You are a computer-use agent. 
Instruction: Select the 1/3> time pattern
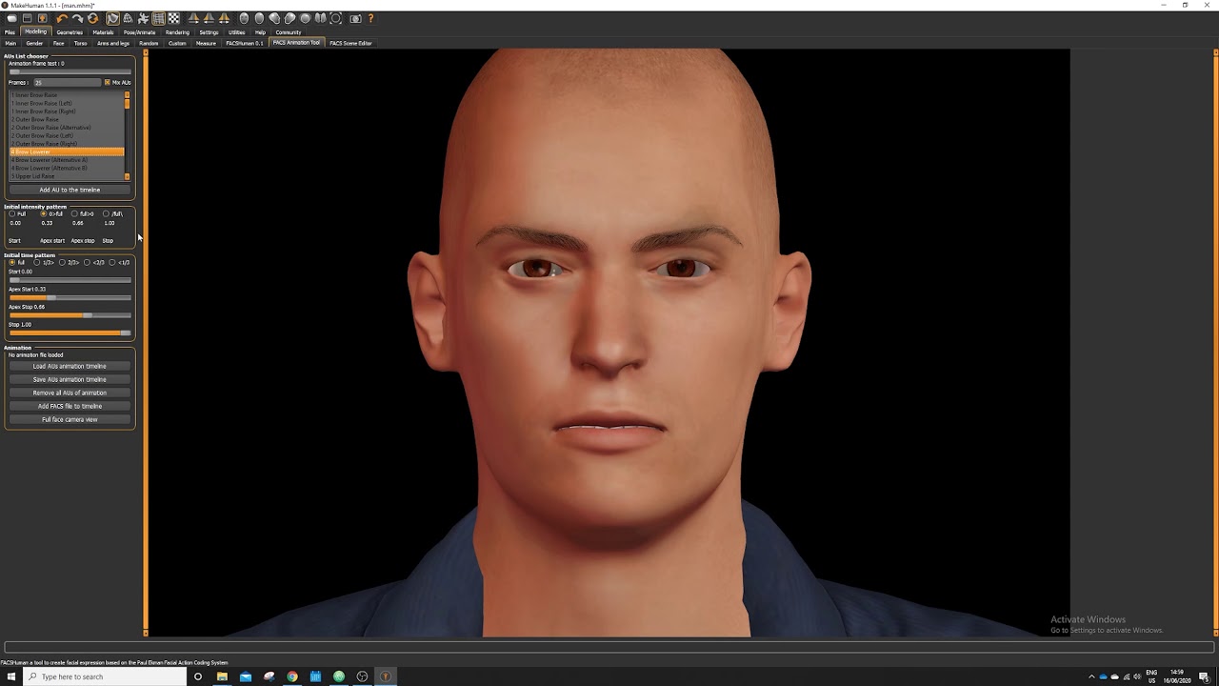click(x=36, y=262)
